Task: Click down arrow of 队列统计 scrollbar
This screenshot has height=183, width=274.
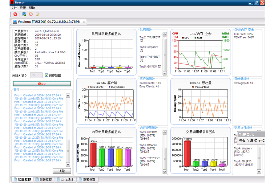Action: 165,73
